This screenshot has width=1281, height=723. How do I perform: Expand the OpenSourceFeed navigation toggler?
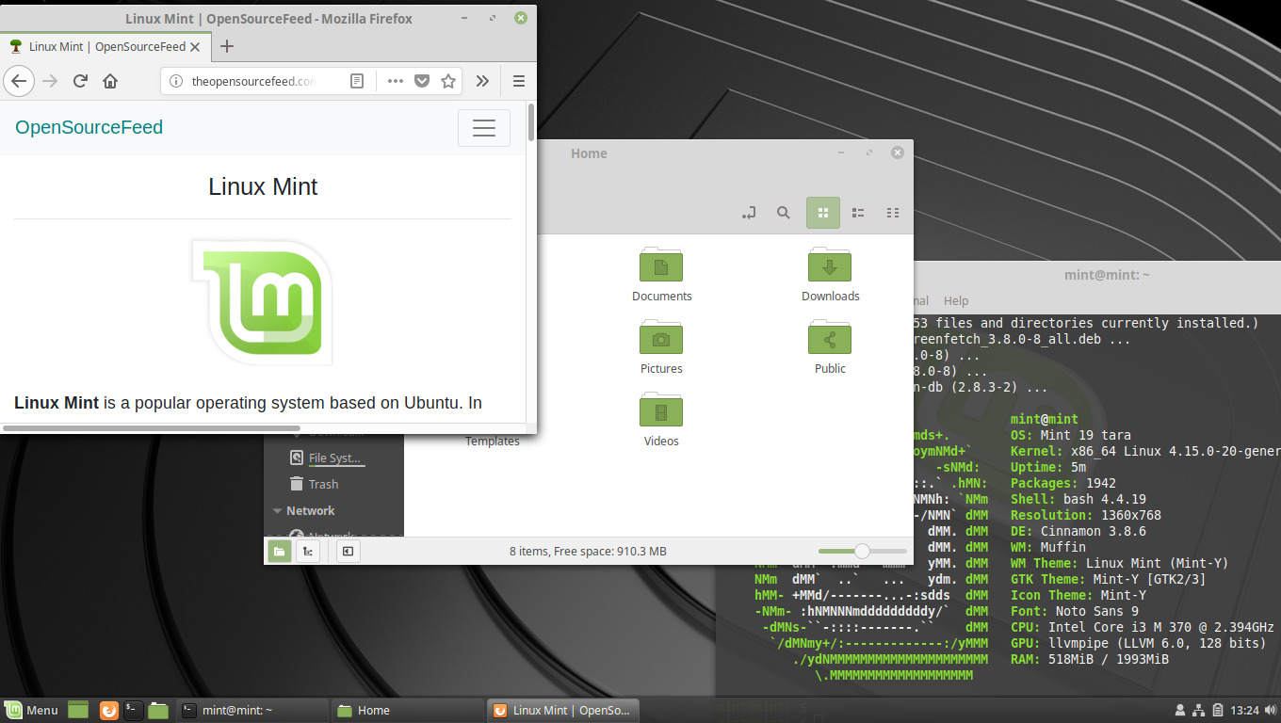(x=484, y=128)
